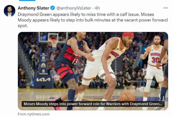Click the basketball in the article photo
The height and width of the screenshot is (117, 172).
pyautogui.click(x=127, y=97)
